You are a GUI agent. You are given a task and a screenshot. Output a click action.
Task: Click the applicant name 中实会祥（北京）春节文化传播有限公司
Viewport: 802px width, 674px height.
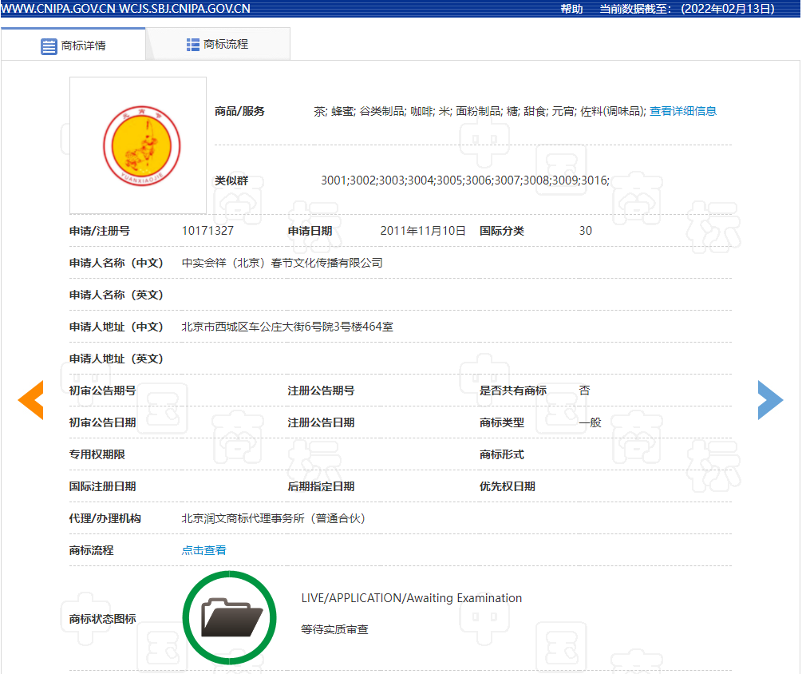(282, 263)
